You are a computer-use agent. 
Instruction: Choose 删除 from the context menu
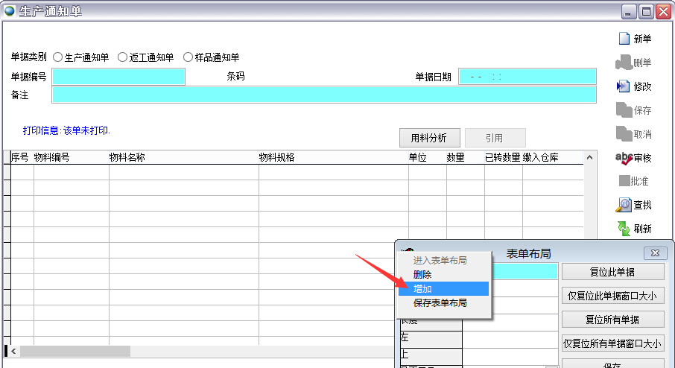(x=422, y=274)
